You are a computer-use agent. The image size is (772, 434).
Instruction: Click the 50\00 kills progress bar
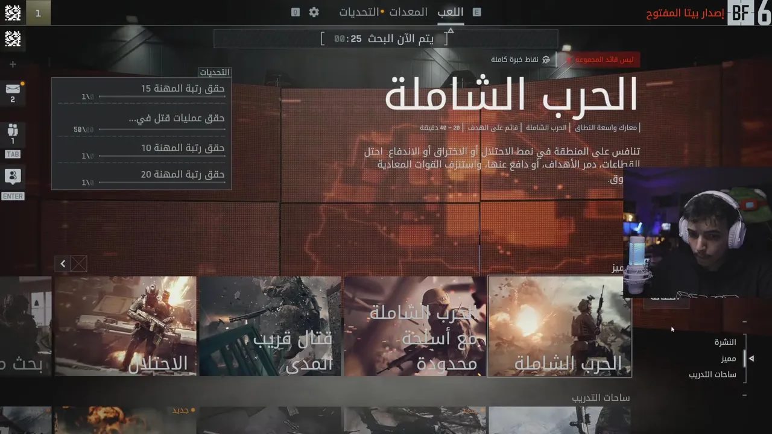[x=162, y=129]
